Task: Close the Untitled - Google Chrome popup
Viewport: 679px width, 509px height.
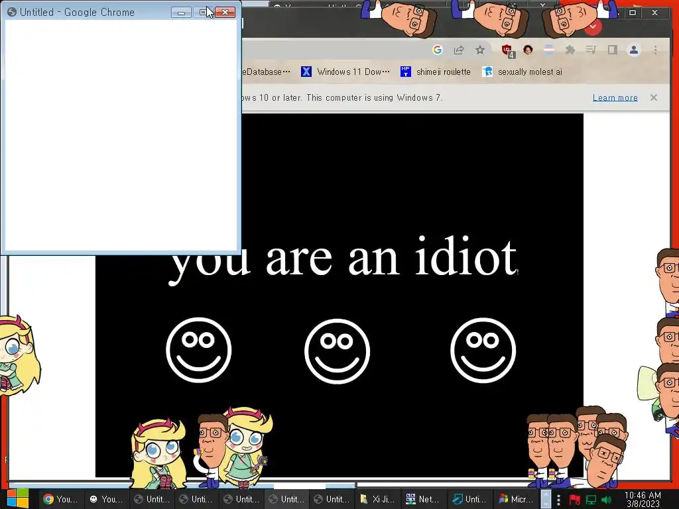Action: (225, 13)
